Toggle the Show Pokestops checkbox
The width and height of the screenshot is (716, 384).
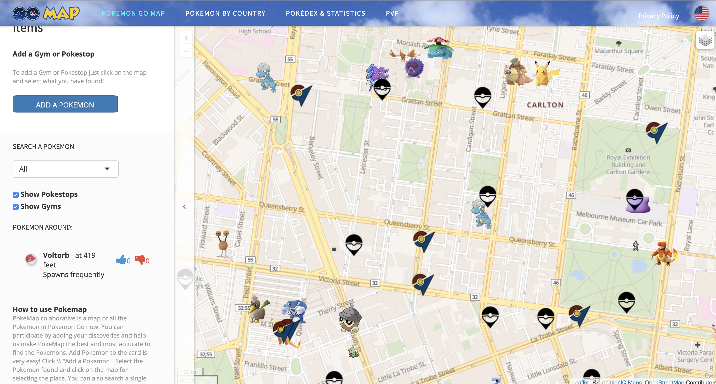coord(16,195)
